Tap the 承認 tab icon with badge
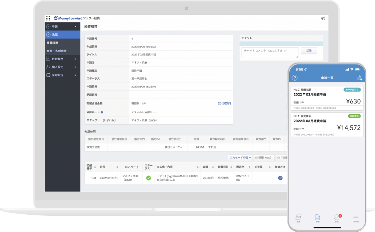The height and width of the screenshot is (232, 375). pyautogui.click(x=337, y=218)
